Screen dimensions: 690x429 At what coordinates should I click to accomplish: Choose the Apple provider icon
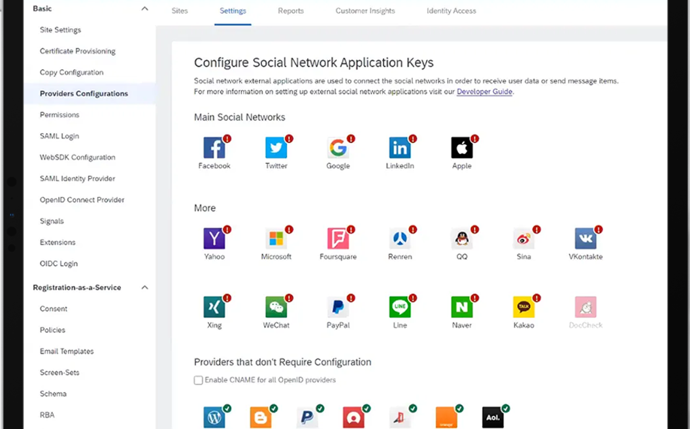(x=461, y=148)
